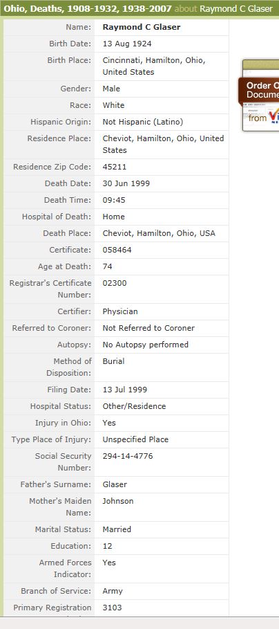279x629 pixels.
Task: Select the Death Date value 30 Jun 1999
Action: [126, 183]
